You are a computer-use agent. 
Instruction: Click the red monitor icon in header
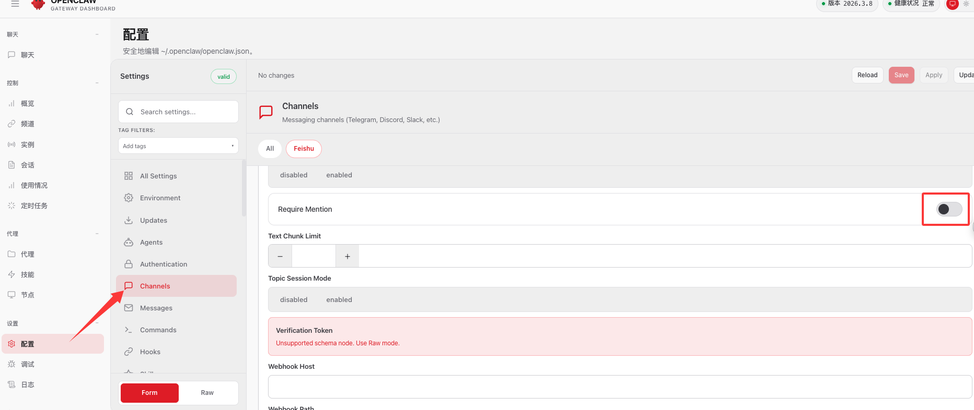[x=953, y=4]
